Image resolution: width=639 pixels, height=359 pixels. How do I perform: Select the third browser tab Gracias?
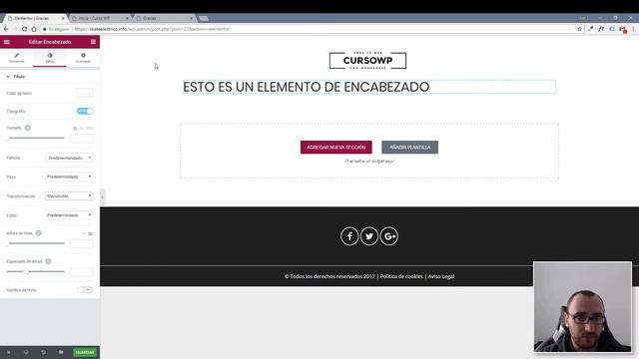click(x=164, y=18)
